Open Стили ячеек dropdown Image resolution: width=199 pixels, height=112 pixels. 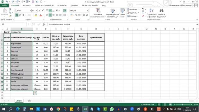(x=123, y=13)
